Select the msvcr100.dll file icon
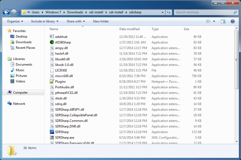This screenshot has height=160, width=241. point(52,76)
